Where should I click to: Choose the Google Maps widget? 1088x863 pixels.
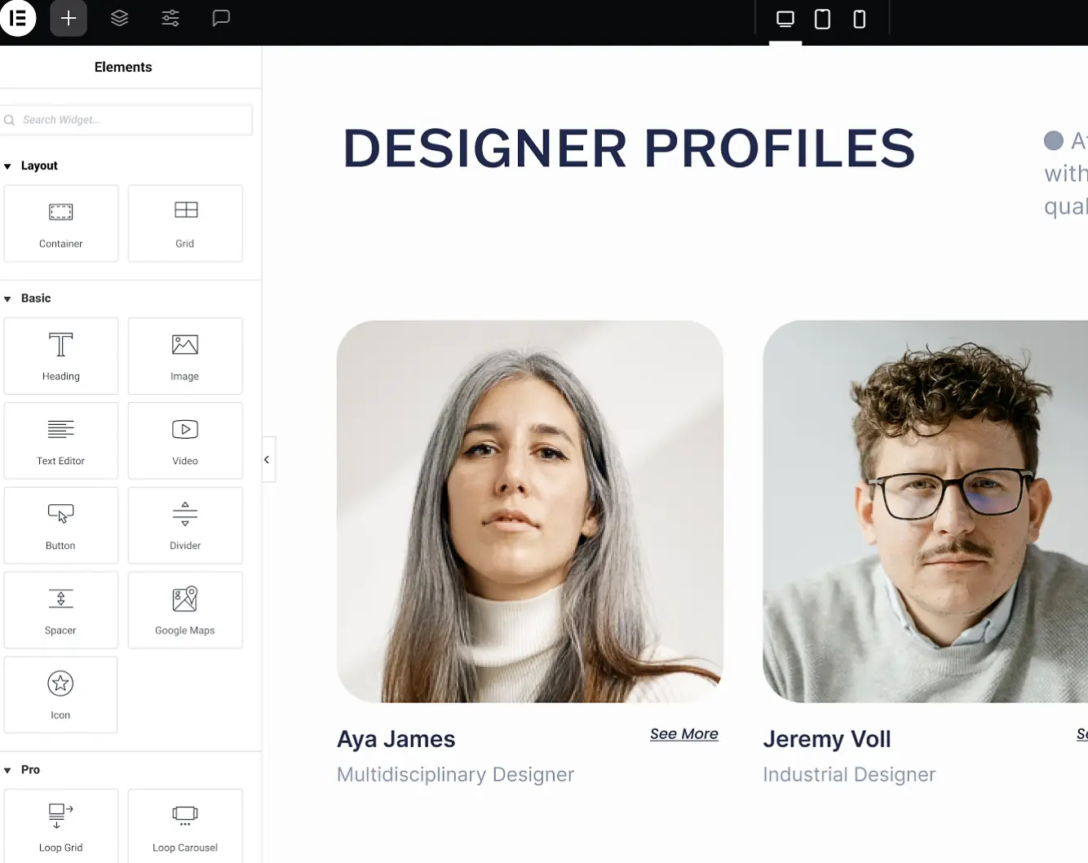[x=185, y=610]
